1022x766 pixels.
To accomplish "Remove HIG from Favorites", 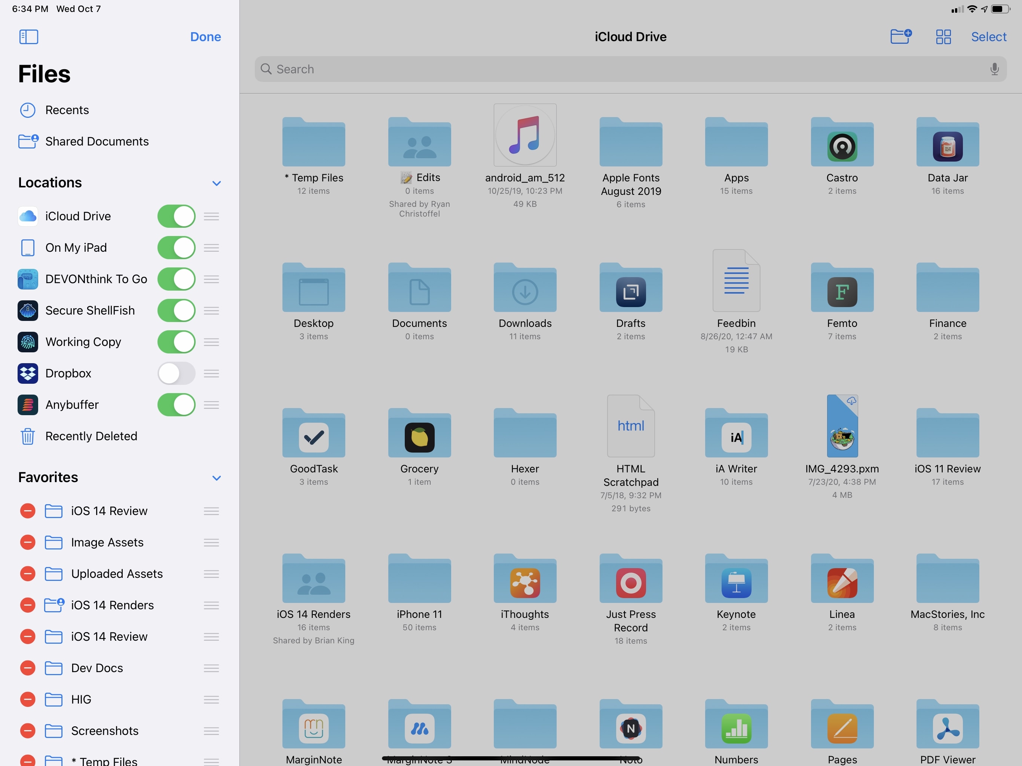I will tap(28, 699).
